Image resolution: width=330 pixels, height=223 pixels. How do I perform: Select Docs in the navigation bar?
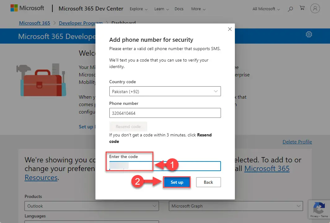[x=179, y=9]
